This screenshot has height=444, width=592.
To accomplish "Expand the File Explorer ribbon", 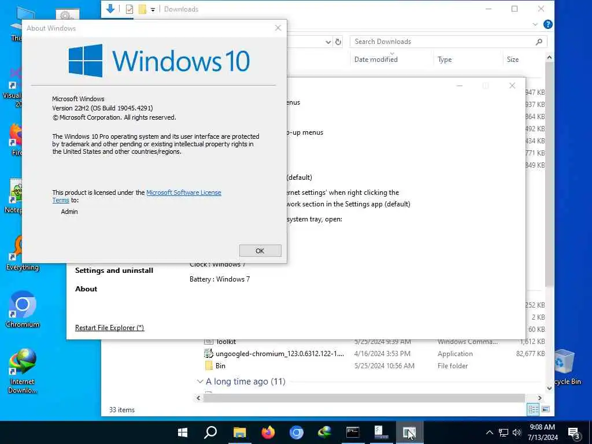I will pos(535,24).
